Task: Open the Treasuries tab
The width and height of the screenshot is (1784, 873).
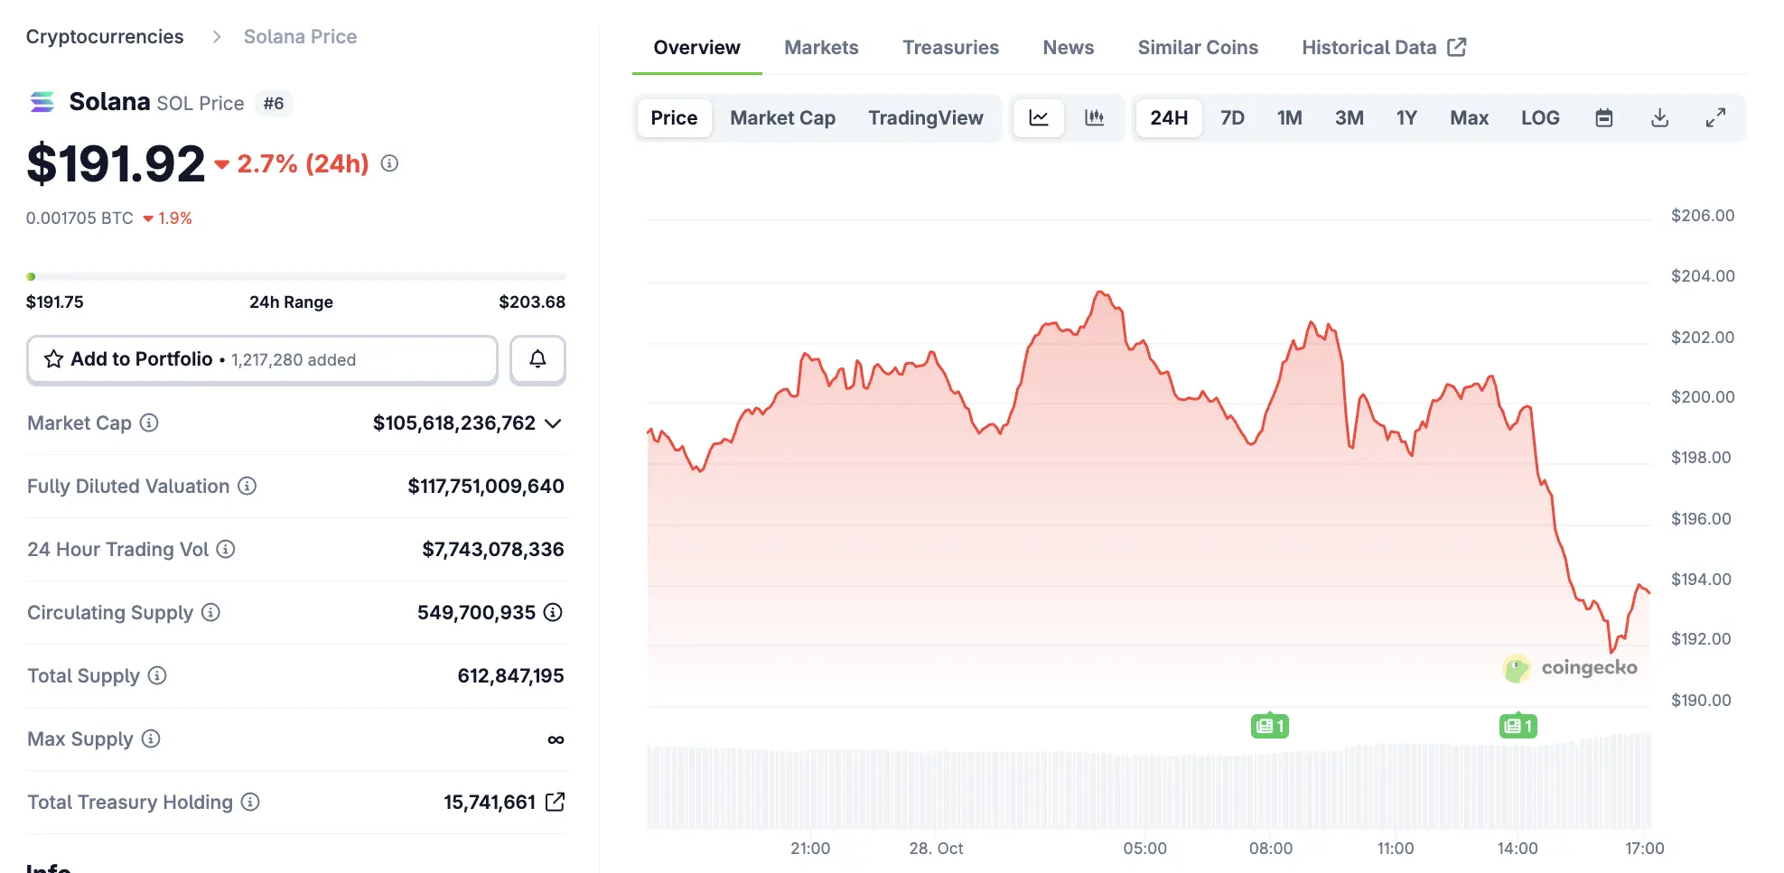Action: [950, 47]
